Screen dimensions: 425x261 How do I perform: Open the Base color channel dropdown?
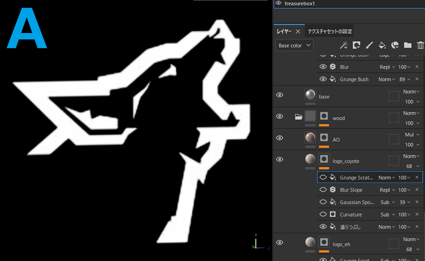click(x=294, y=45)
